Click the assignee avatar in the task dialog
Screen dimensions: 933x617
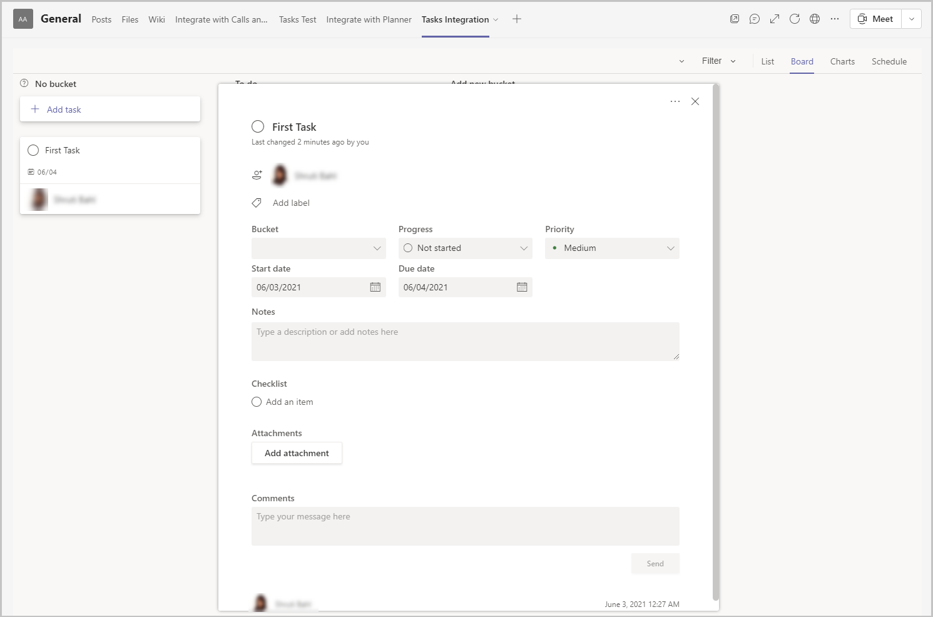tap(280, 175)
